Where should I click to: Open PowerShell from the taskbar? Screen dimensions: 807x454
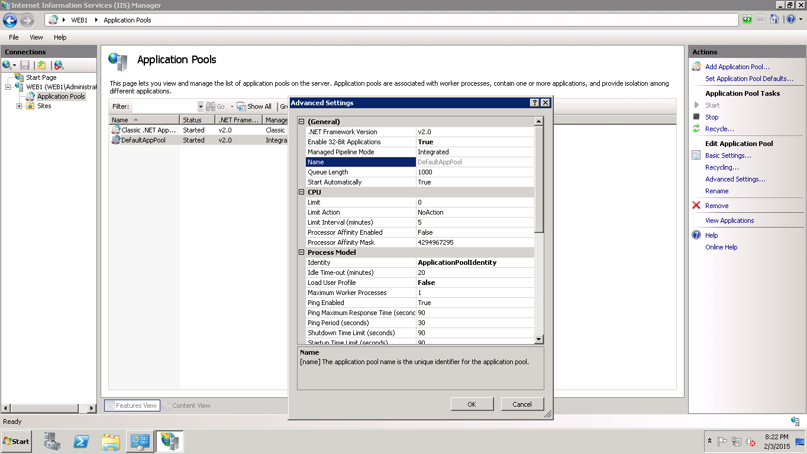click(81, 442)
